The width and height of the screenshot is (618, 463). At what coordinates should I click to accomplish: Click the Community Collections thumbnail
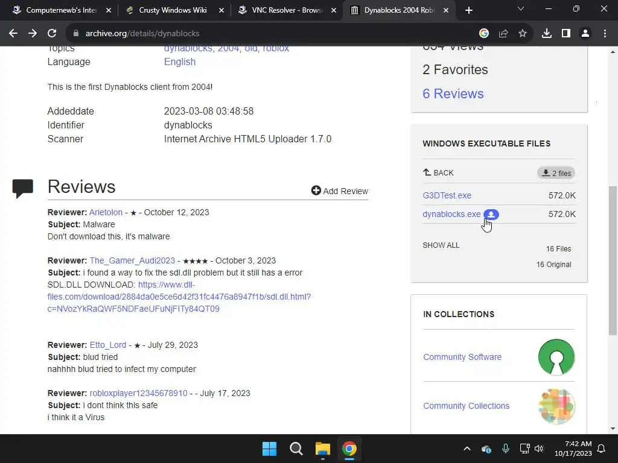tap(556, 406)
